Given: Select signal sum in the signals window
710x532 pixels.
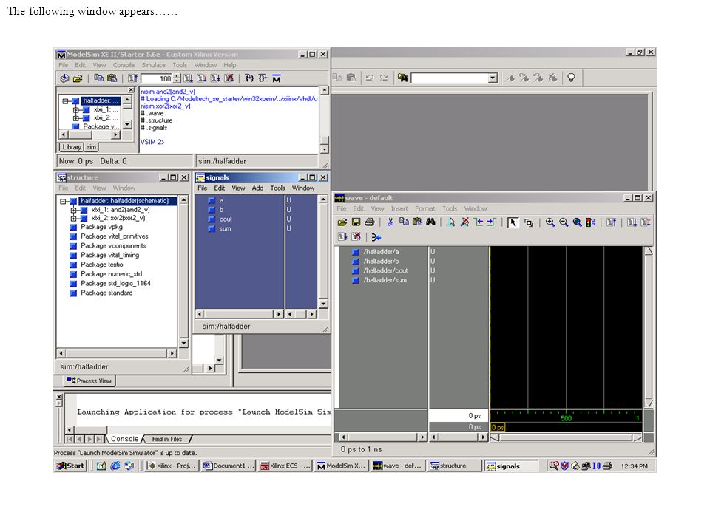Looking at the screenshot, I should click(225, 229).
